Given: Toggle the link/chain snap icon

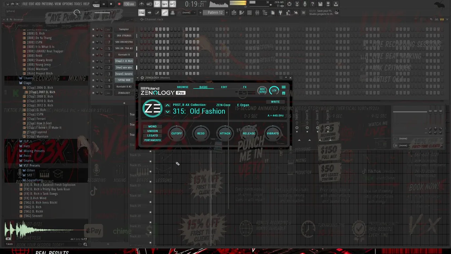Looking at the screenshot, I should 165,13.
